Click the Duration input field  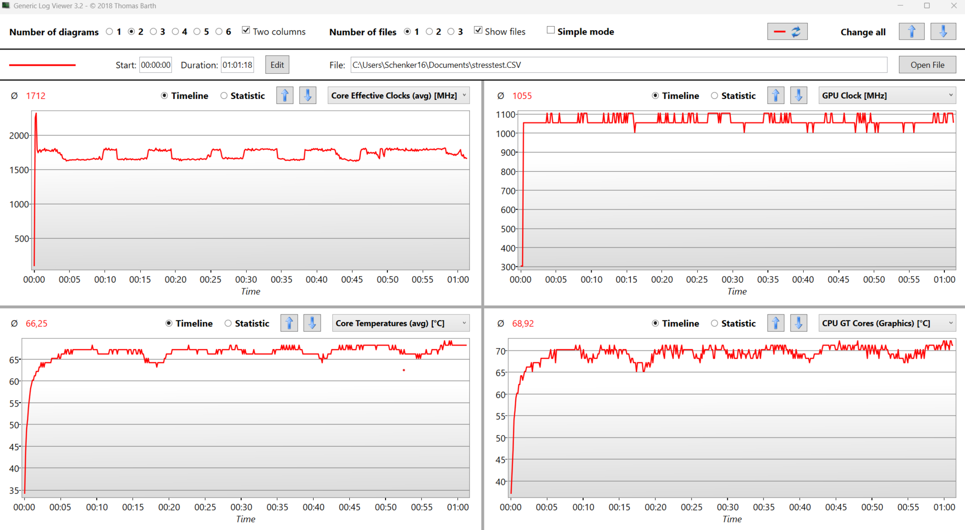tap(237, 65)
